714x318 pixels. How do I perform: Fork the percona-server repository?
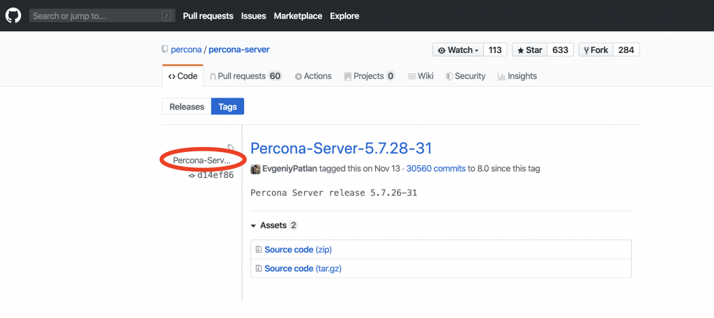pyautogui.click(x=596, y=50)
